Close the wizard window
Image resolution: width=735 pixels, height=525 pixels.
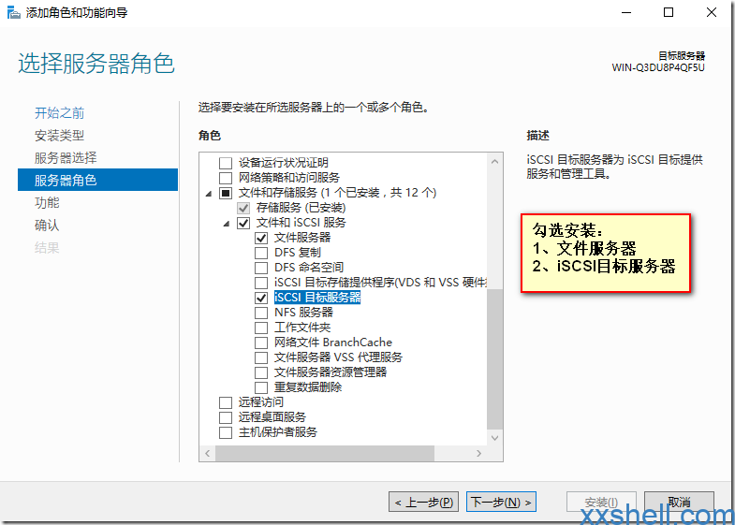712,13
